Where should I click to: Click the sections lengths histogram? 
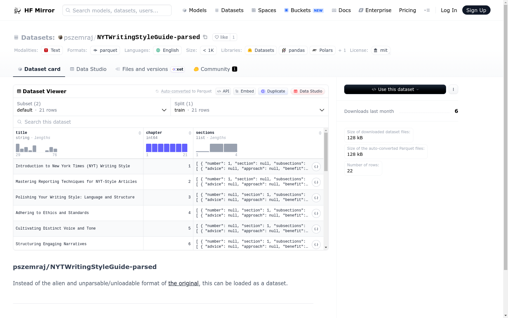coord(217,148)
